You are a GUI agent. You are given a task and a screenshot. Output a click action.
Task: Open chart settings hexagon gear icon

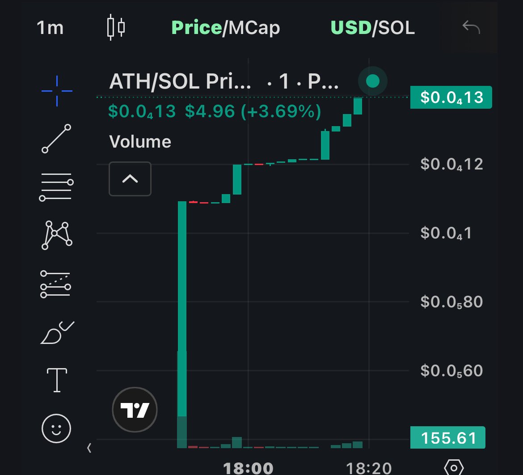pyautogui.click(x=454, y=468)
